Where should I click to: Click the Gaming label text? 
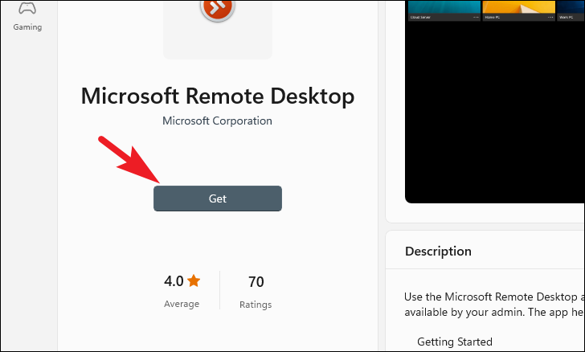pos(27,27)
